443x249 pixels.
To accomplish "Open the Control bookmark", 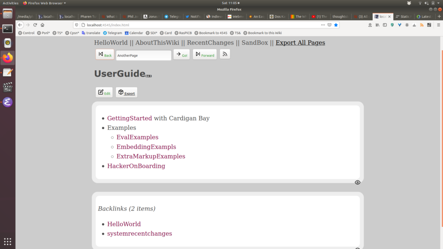I will [26, 33].
